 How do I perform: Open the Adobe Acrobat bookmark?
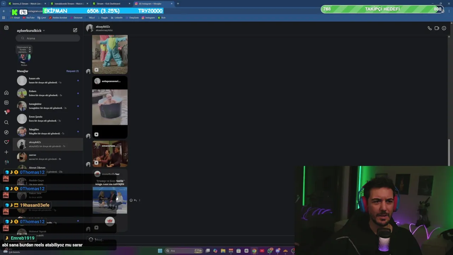click(x=58, y=18)
